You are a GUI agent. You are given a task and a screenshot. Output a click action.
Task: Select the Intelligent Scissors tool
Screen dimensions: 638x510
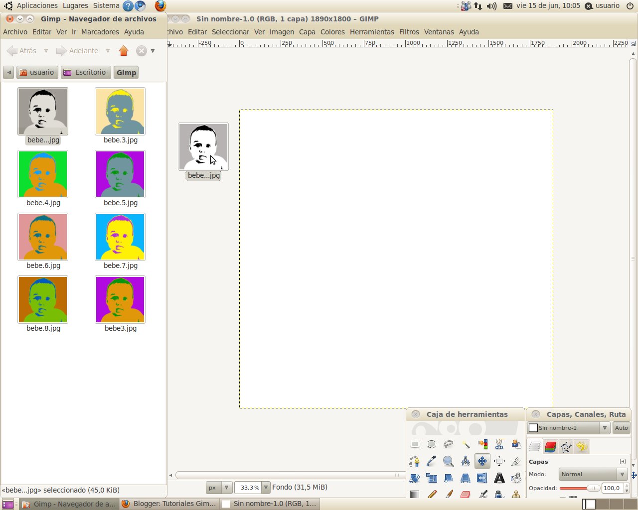pyautogui.click(x=498, y=444)
